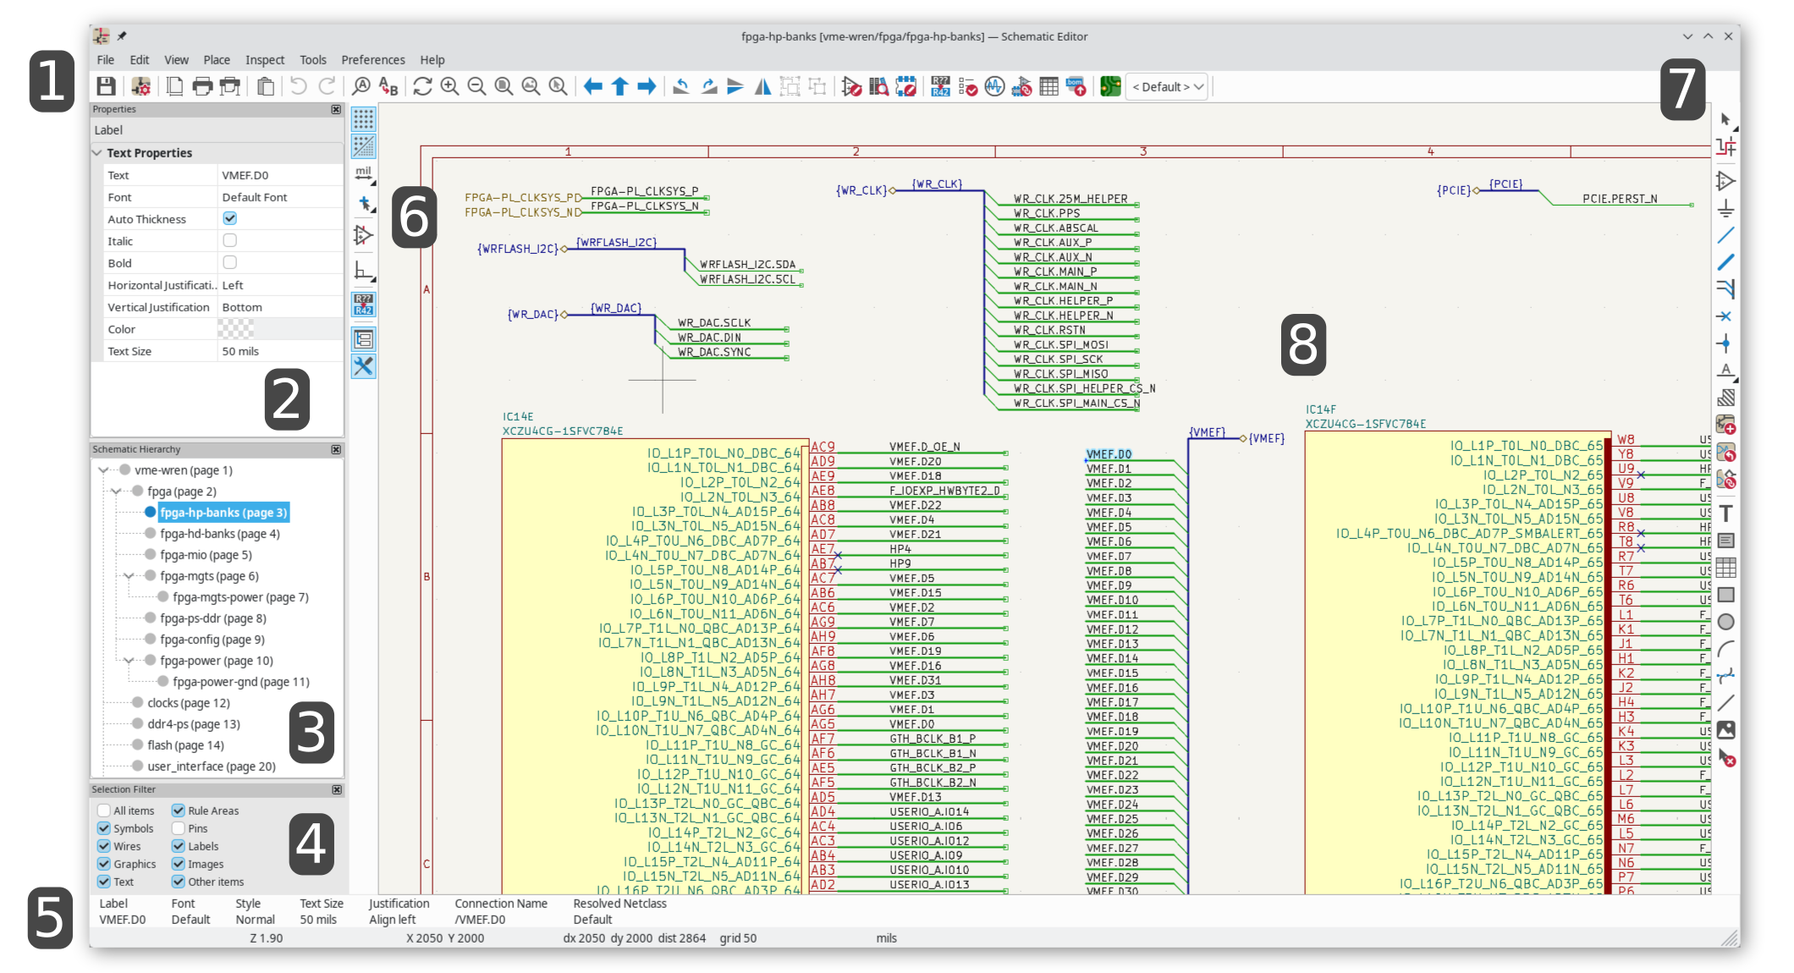This screenshot has height=973, width=1794.
Task: Open the Inspect menu
Action: [265, 59]
